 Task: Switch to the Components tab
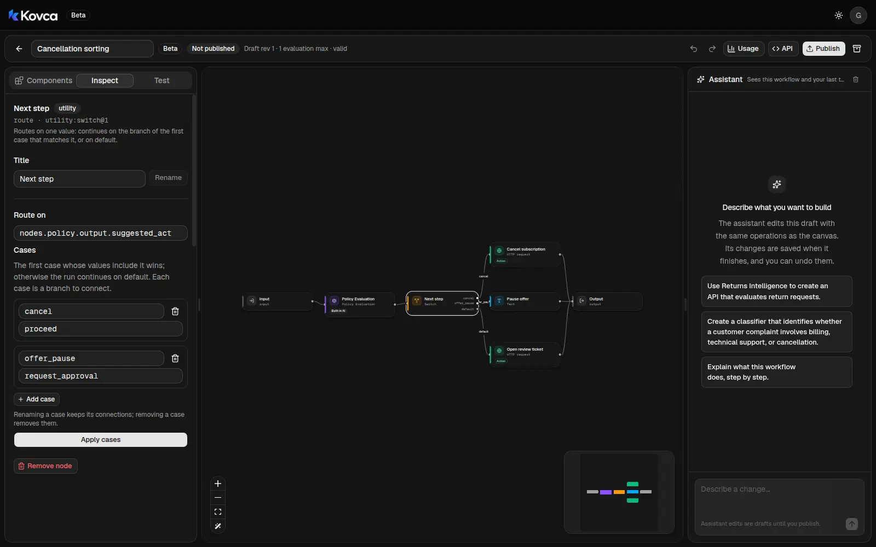click(x=44, y=80)
